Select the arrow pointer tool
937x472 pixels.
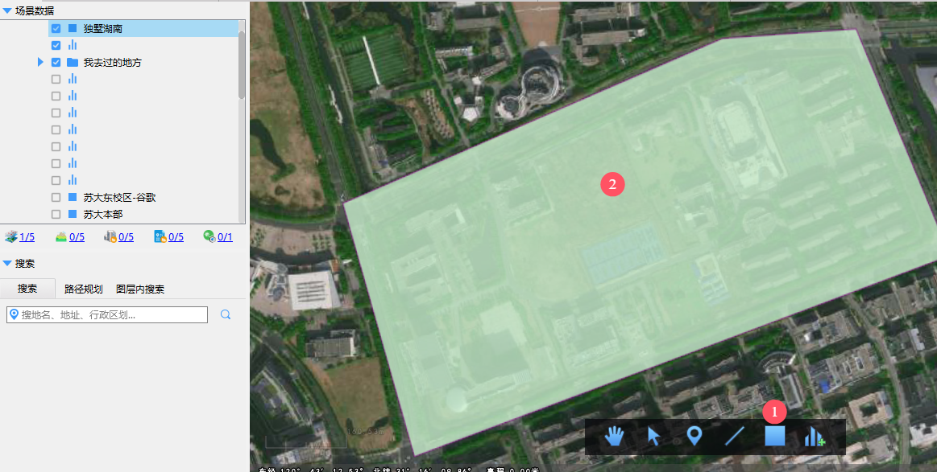click(653, 437)
